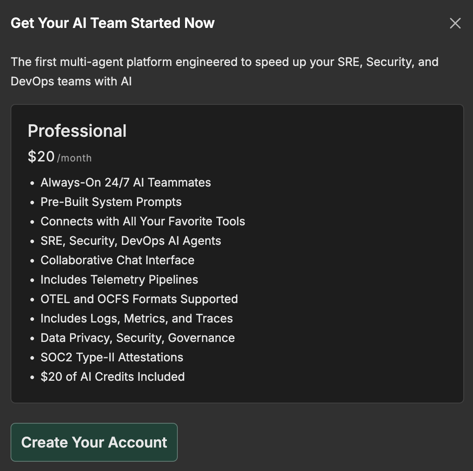Click the Includes Telemetry Pipelines feature
473x471 pixels.
[119, 280]
